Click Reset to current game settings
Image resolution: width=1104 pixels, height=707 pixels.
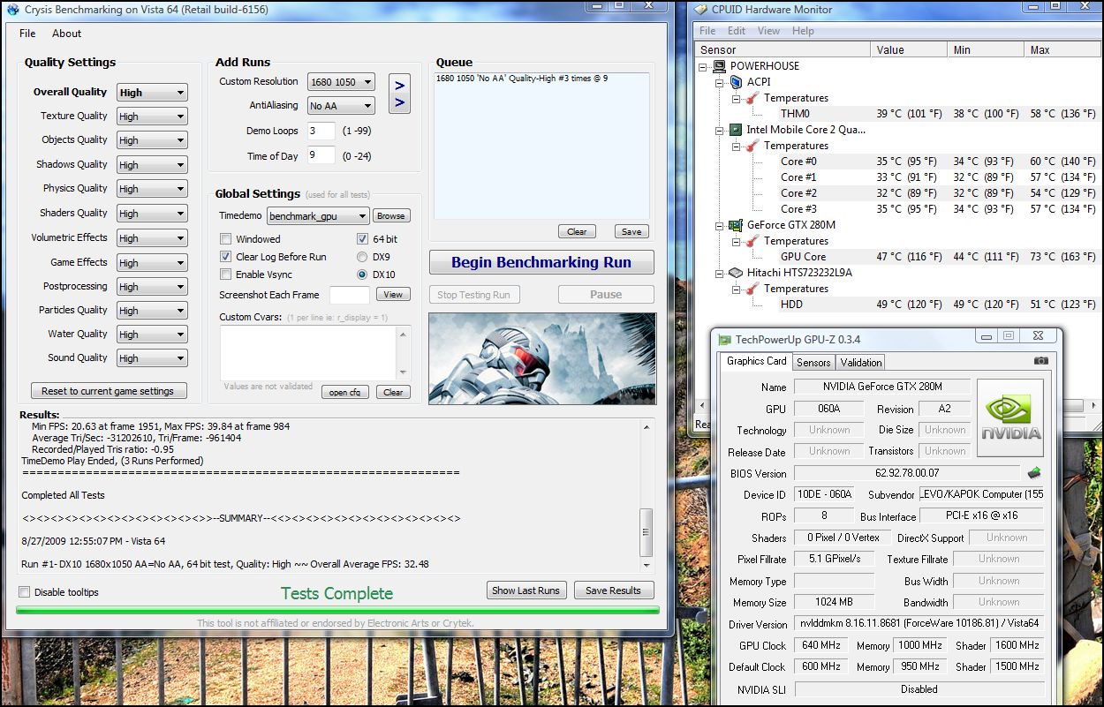coord(108,391)
